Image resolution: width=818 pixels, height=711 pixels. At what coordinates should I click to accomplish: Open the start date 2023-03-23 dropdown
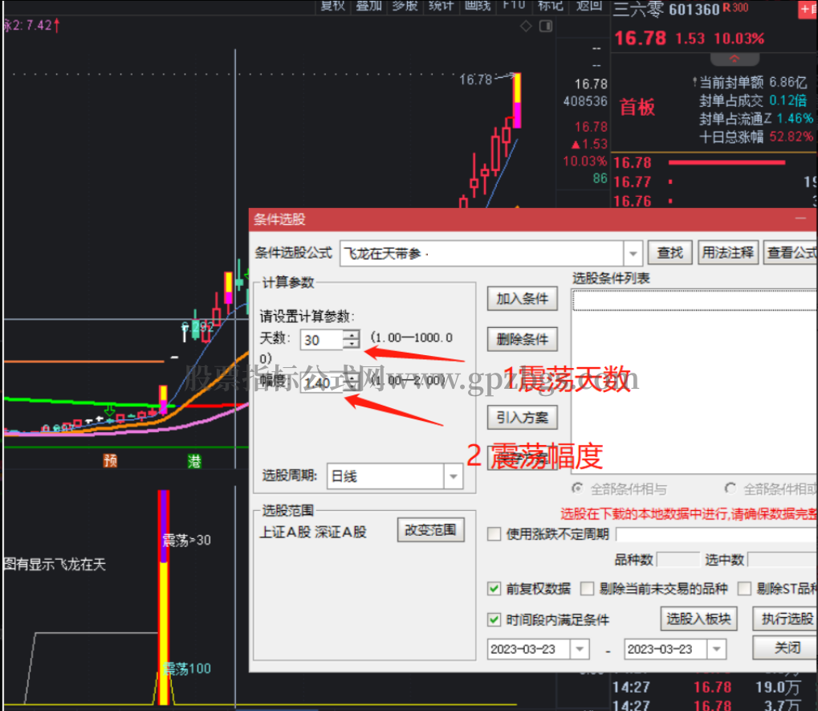pos(580,649)
